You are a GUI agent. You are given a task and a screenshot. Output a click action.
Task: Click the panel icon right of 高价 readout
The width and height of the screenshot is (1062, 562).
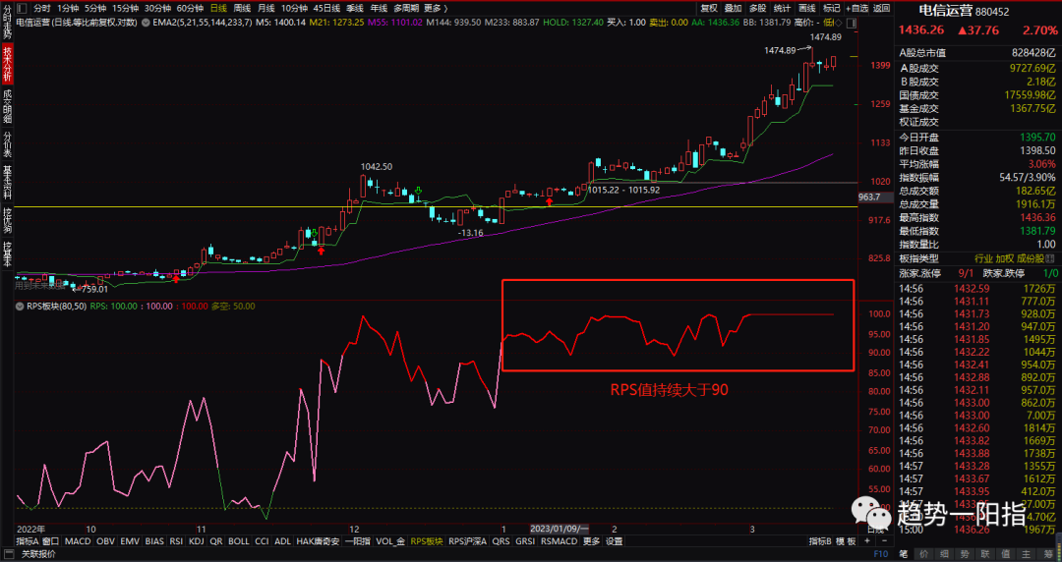(852, 23)
